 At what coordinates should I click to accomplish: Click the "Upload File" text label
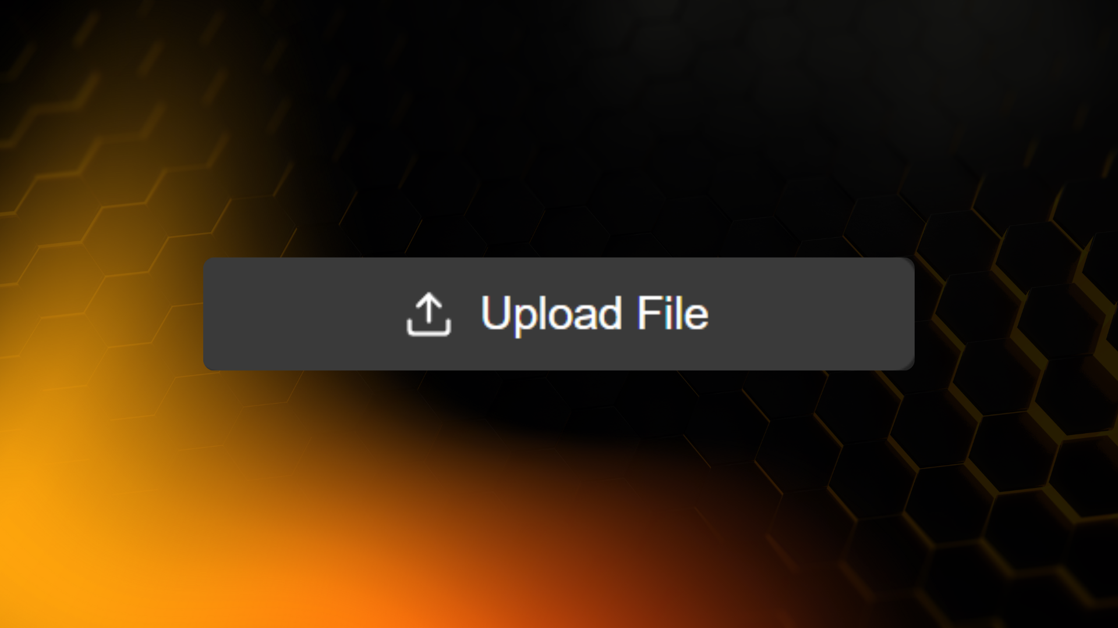[x=595, y=314]
